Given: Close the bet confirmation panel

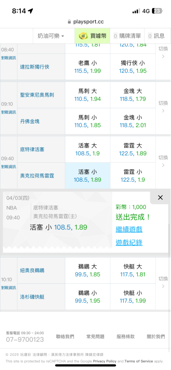Looking at the screenshot, I should click(x=160, y=198).
